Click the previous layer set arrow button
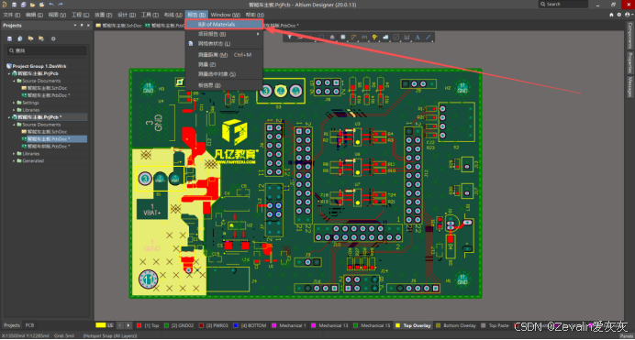635x340 pixels. [120, 325]
